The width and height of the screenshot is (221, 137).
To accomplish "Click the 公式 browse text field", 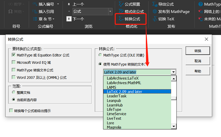I will 91,11.
